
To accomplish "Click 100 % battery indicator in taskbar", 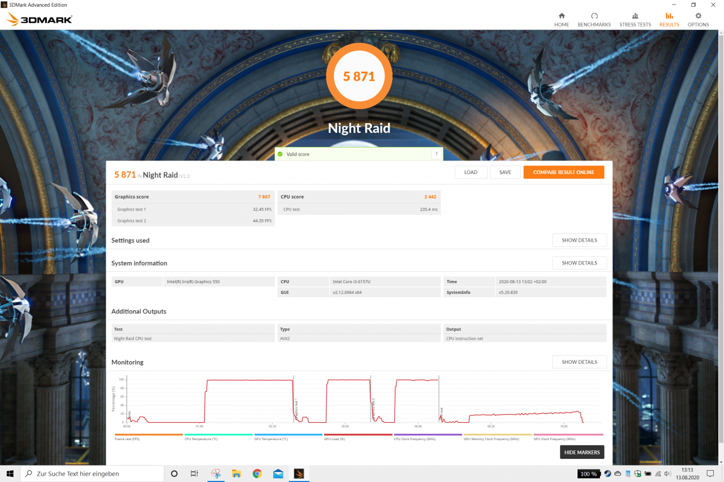I will coord(588,474).
